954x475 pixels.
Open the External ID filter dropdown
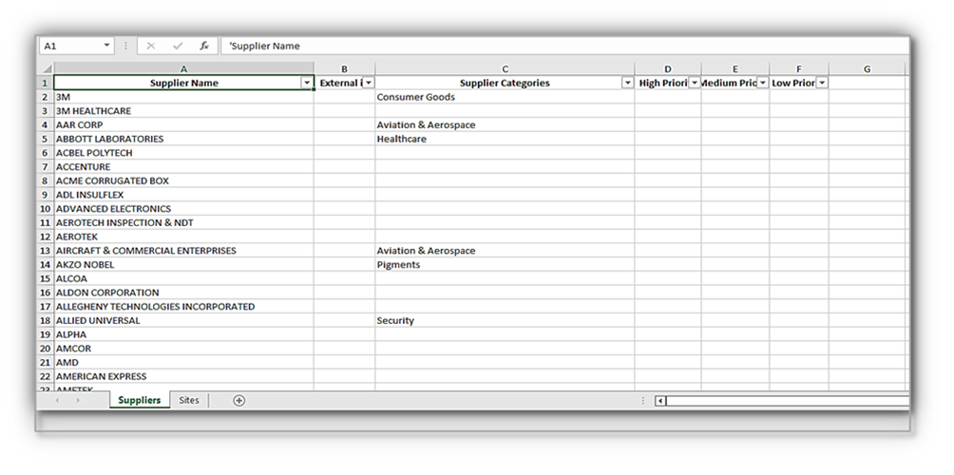pyautogui.click(x=368, y=84)
